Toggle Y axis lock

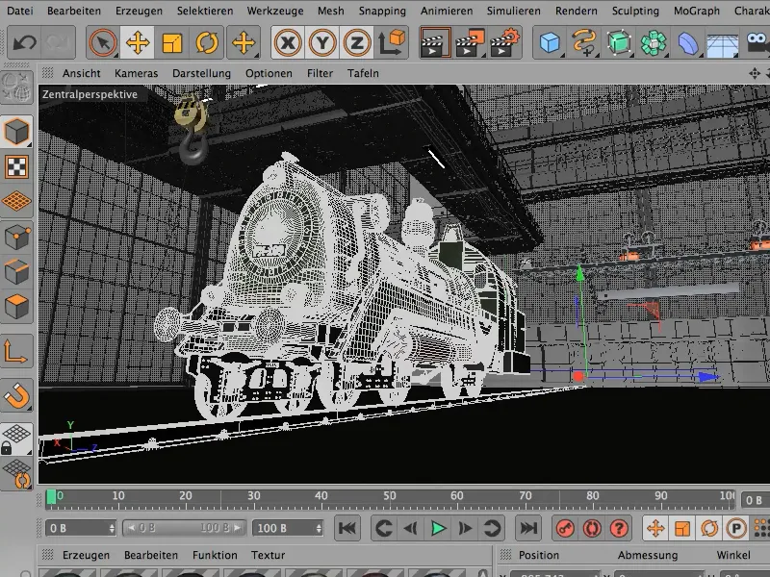(322, 42)
